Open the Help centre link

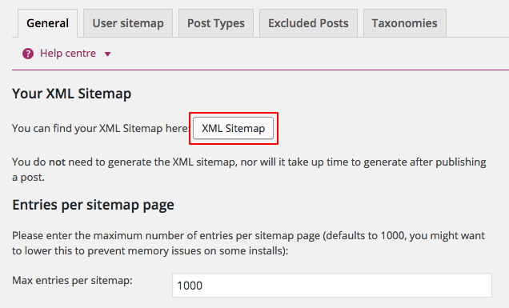[68, 54]
